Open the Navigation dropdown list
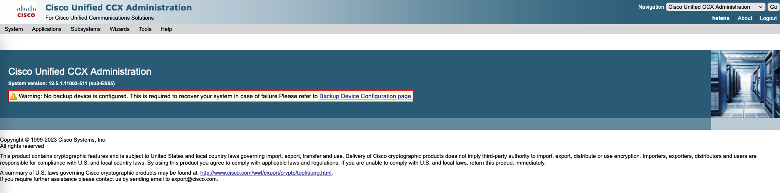 715,7
